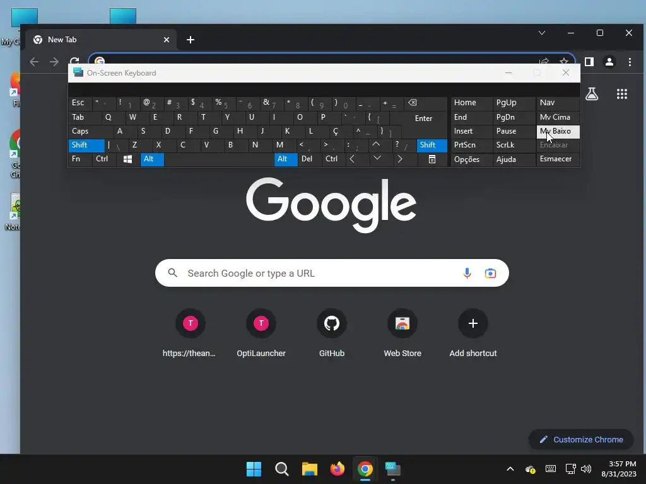Open a new tab with plus button
This screenshot has height=484, width=646.
(x=191, y=40)
